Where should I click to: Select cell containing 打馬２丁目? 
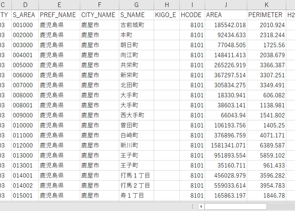point(136,185)
